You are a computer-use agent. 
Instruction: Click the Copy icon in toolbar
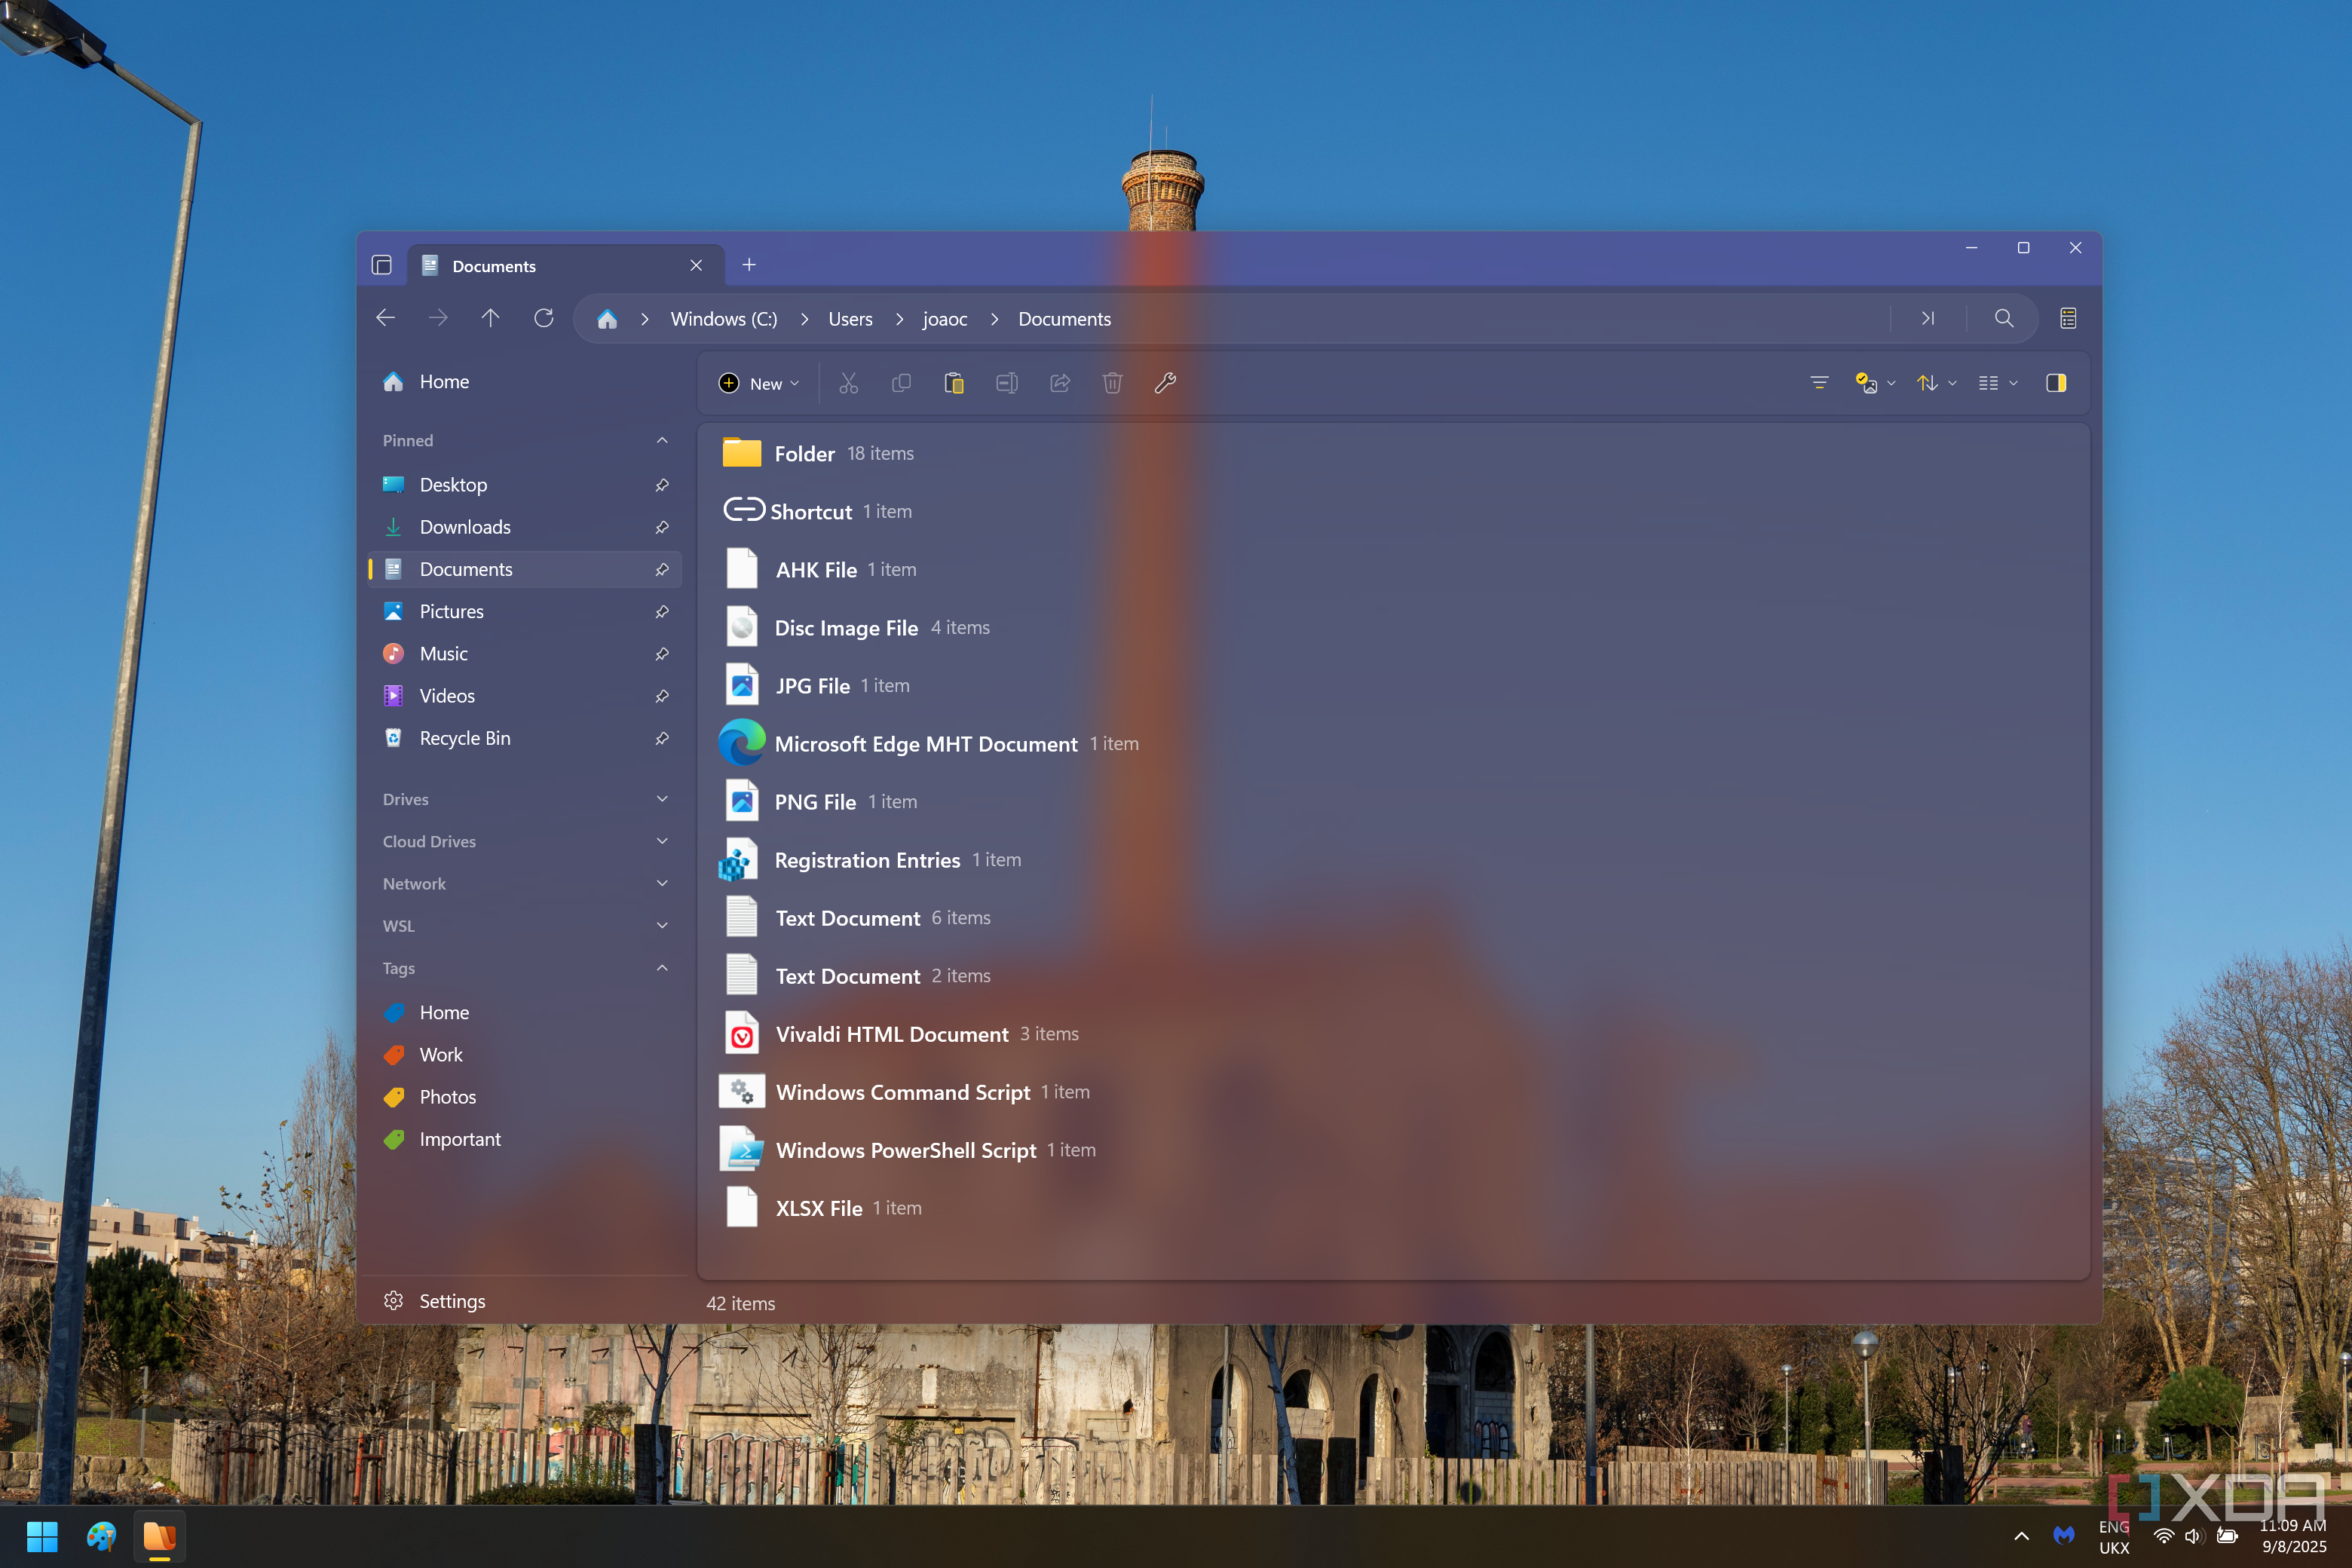pos(901,383)
